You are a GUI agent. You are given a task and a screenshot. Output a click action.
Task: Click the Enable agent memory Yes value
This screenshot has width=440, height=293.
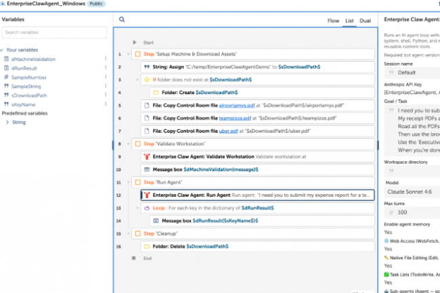click(388, 232)
